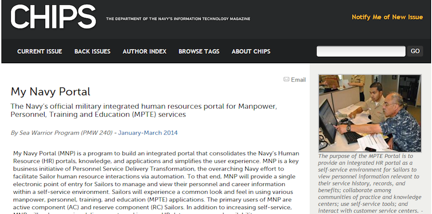
Task: Click the CHIPS magazine logo
Action: pos(53,17)
